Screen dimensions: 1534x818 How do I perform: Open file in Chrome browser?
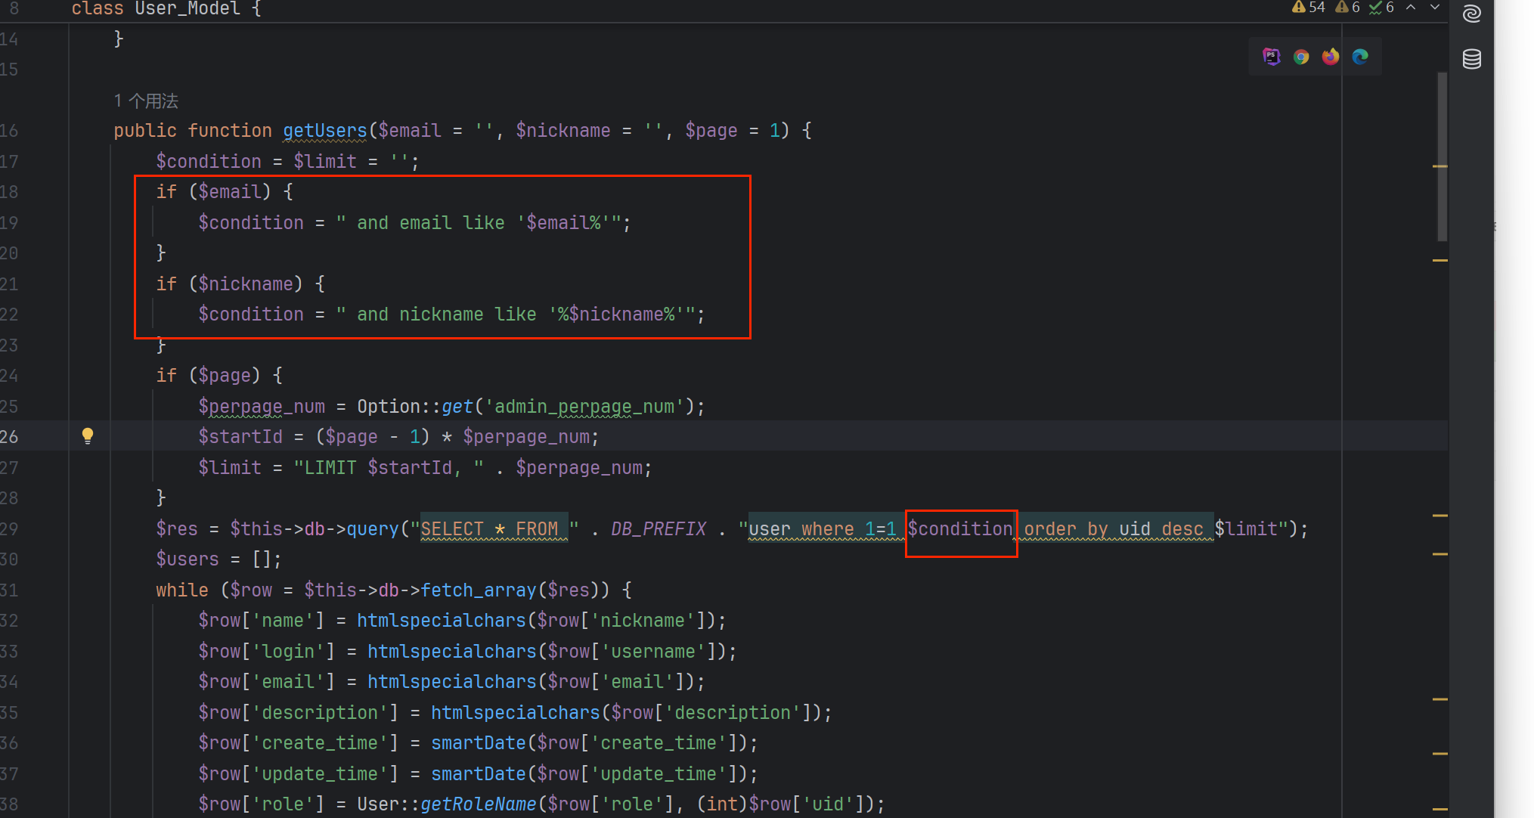(x=1301, y=57)
